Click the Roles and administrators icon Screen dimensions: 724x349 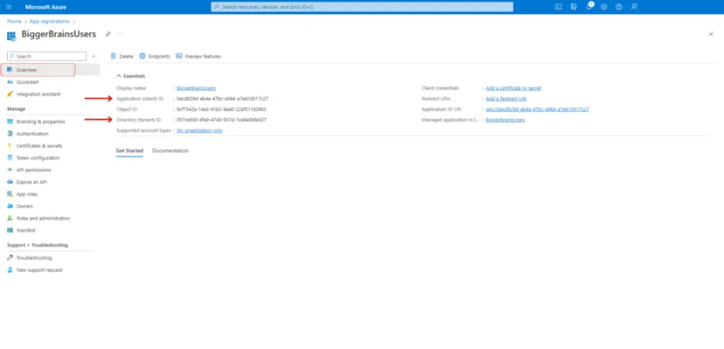(10, 218)
